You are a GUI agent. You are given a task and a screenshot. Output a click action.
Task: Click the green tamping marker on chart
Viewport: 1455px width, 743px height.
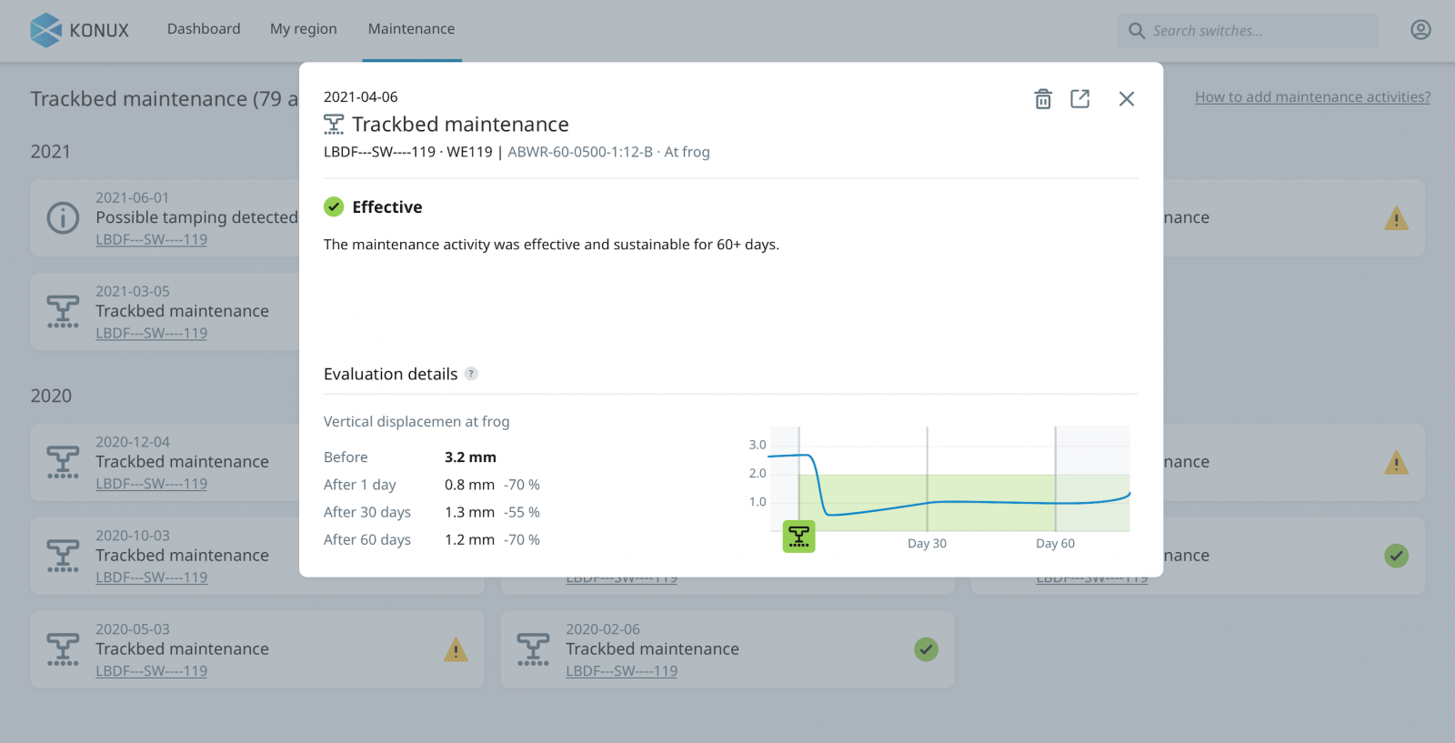coord(798,537)
